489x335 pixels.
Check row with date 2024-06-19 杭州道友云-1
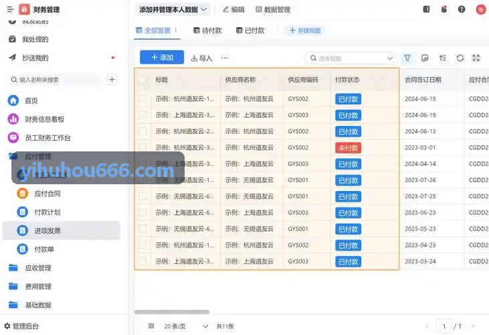(143, 98)
